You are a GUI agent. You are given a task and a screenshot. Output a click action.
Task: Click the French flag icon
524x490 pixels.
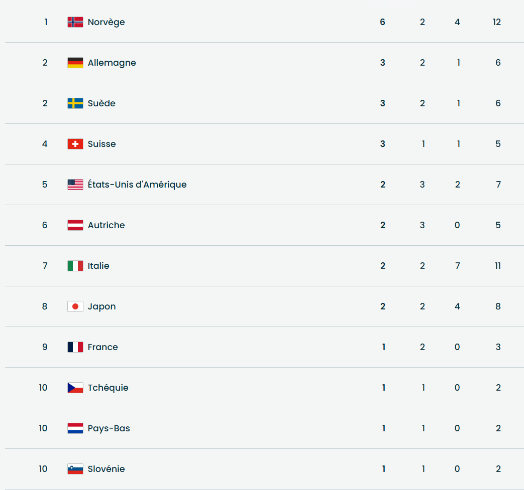[75, 347]
